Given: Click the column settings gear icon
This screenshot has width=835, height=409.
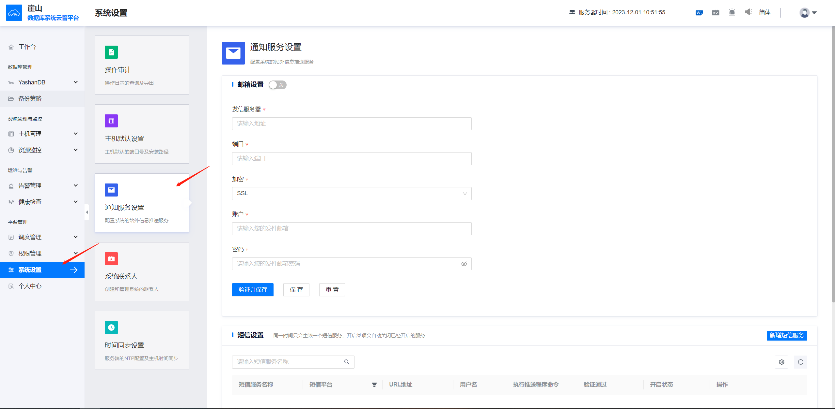Looking at the screenshot, I should coord(781,362).
